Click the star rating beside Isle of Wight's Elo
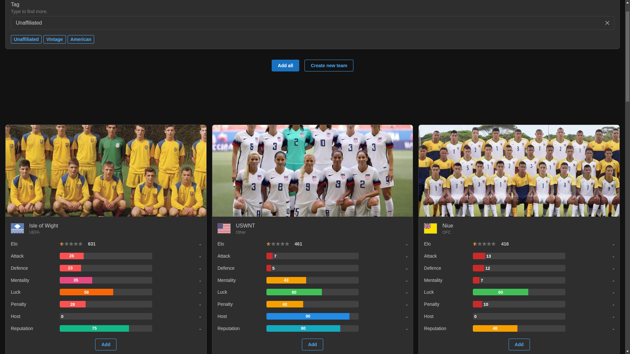The height and width of the screenshot is (354, 630). tap(71, 244)
